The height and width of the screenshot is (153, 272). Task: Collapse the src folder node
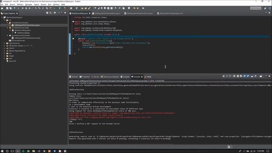[5, 20]
